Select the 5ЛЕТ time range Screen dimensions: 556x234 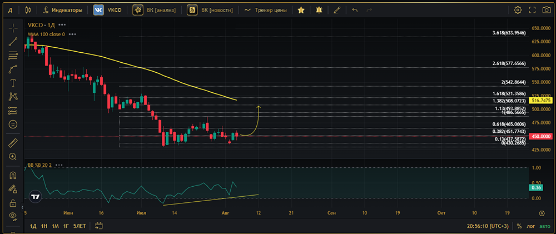pos(80,226)
